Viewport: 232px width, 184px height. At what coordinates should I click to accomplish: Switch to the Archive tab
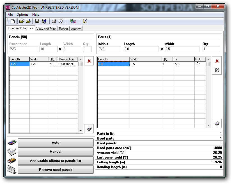pyautogui.click(x=76, y=29)
